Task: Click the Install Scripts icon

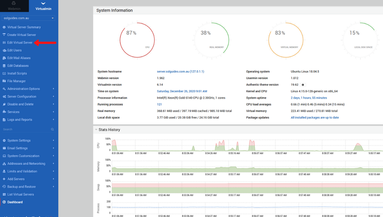Action: [4, 74]
